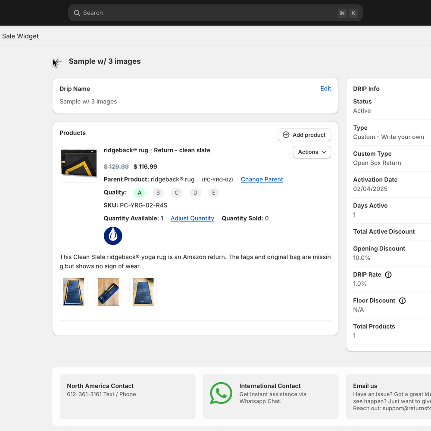
Task: Click the Opening Discount value 10.0%
Action: click(362, 258)
